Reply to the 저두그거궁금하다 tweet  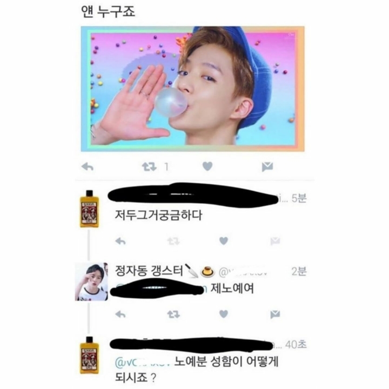120,241
